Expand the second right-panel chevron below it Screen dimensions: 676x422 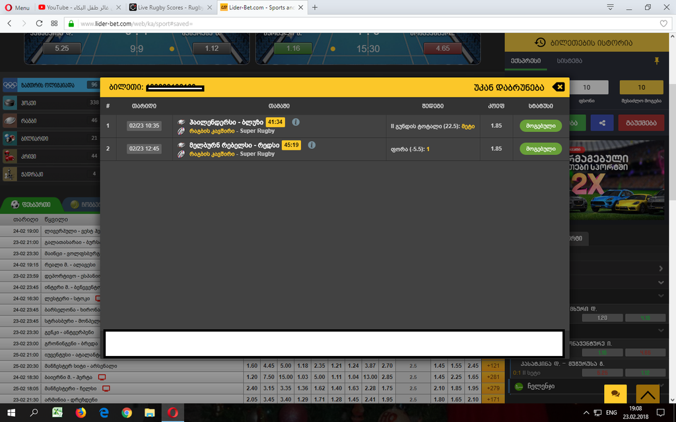coord(661,282)
